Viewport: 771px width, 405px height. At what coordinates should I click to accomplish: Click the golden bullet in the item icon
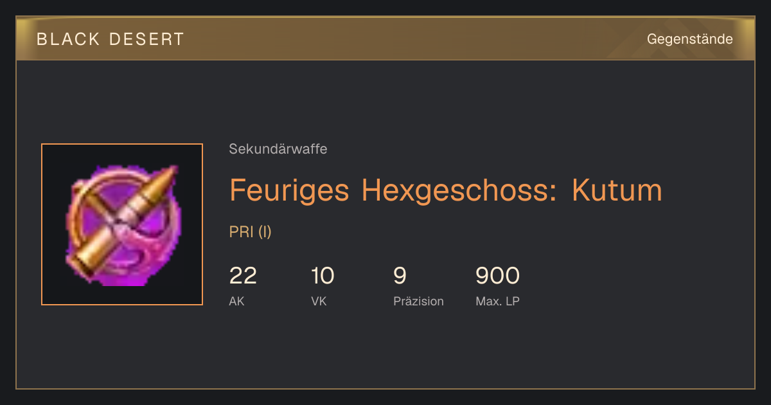point(123,219)
